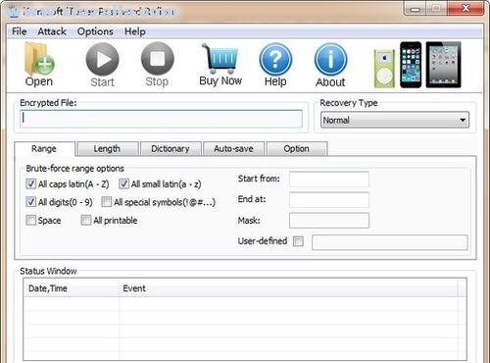Enable All special symbols checkbox
The height and width of the screenshot is (363, 490).
[107, 202]
